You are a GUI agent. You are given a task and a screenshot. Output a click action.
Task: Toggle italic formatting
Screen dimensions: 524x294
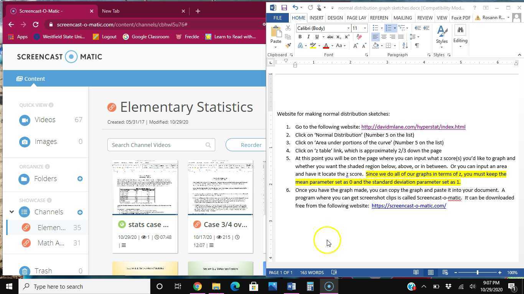pyautogui.click(x=308, y=37)
